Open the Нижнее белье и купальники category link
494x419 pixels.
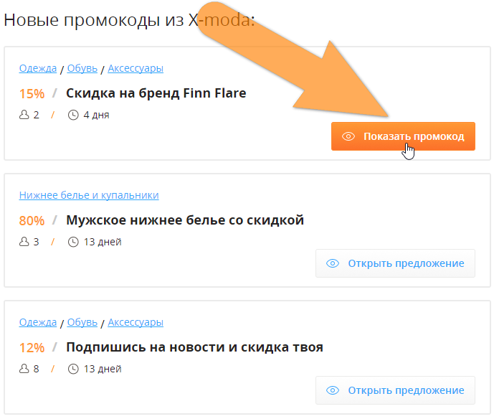click(x=89, y=195)
